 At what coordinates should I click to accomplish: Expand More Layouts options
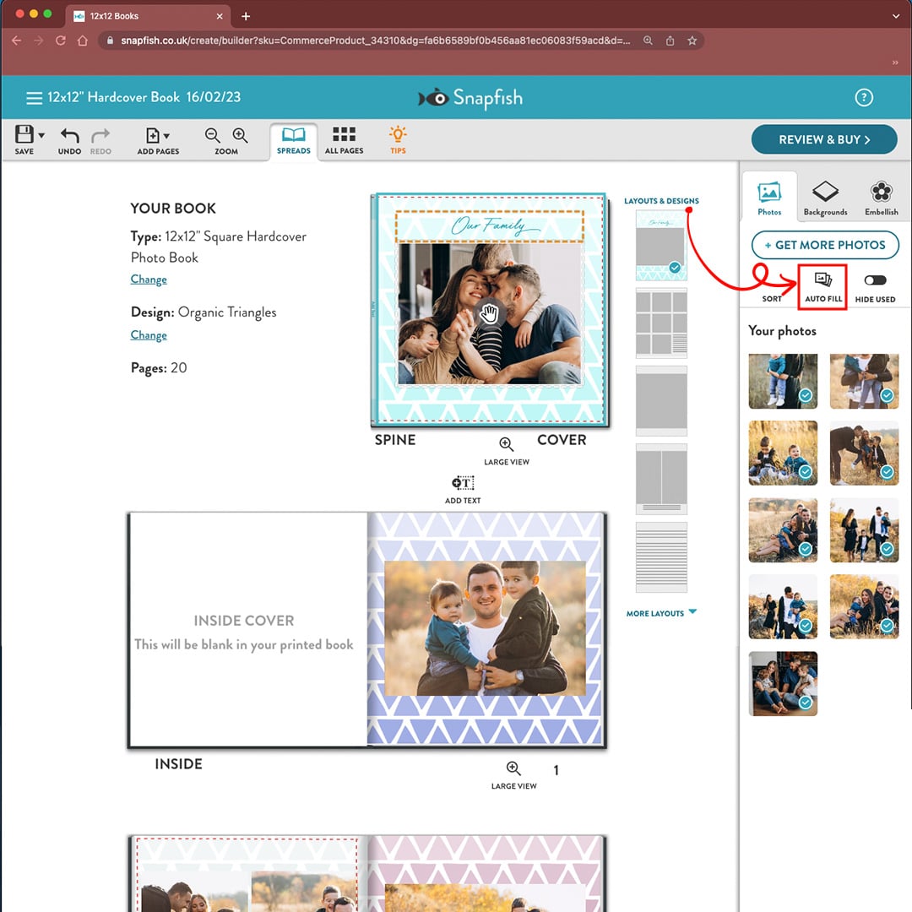[661, 613]
